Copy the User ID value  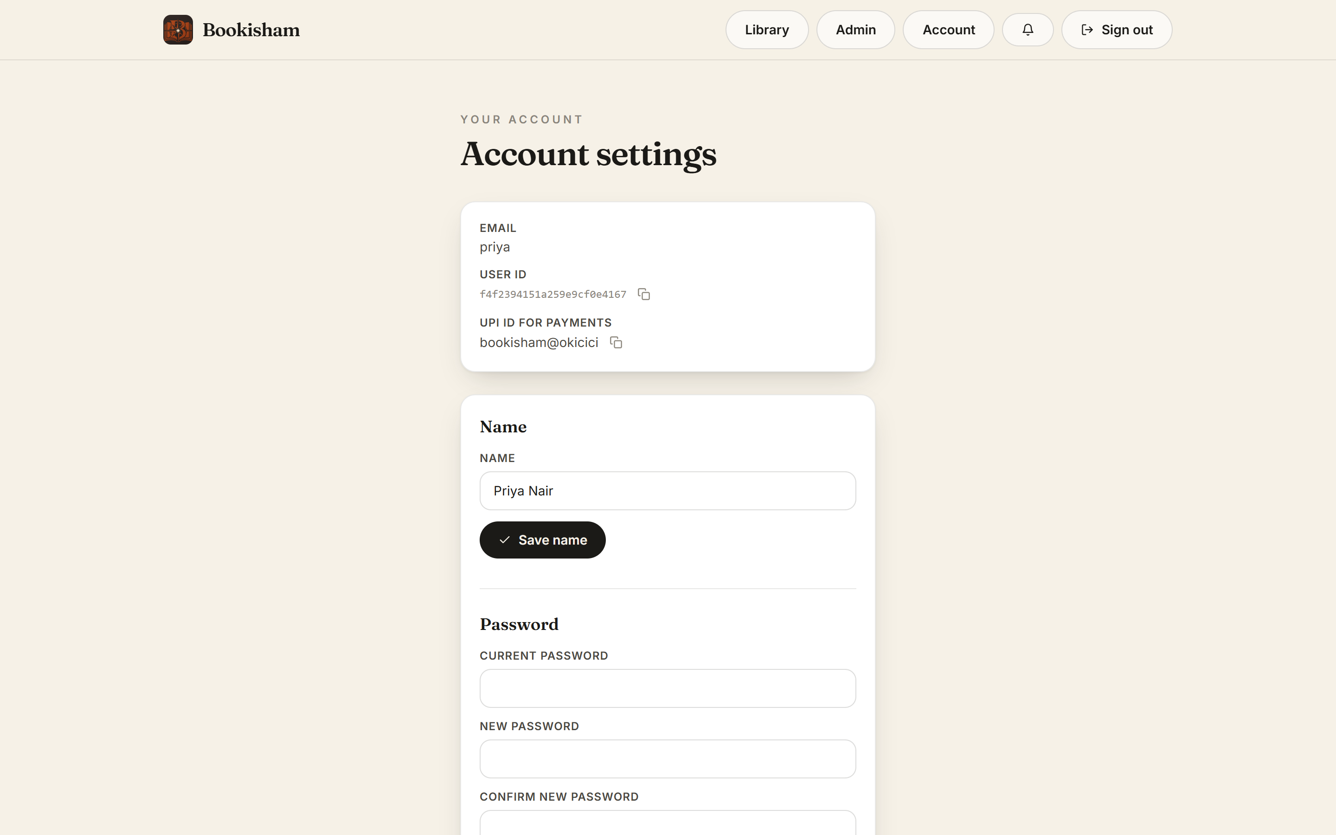click(644, 295)
